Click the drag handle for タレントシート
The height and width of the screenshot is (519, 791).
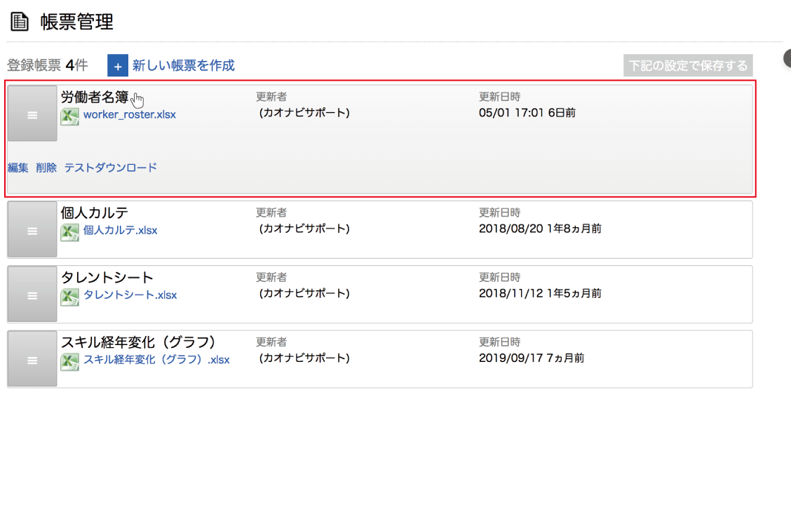coord(32,295)
